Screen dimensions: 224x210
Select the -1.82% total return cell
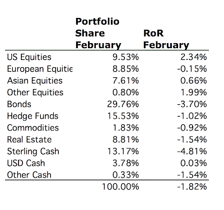[x=192, y=186]
